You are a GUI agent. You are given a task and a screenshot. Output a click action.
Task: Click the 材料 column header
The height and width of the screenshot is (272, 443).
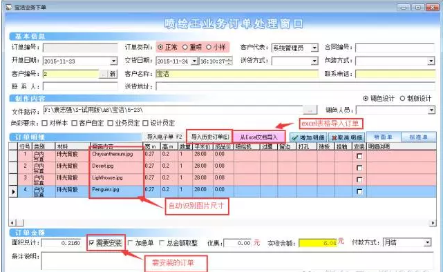(x=73, y=146)
